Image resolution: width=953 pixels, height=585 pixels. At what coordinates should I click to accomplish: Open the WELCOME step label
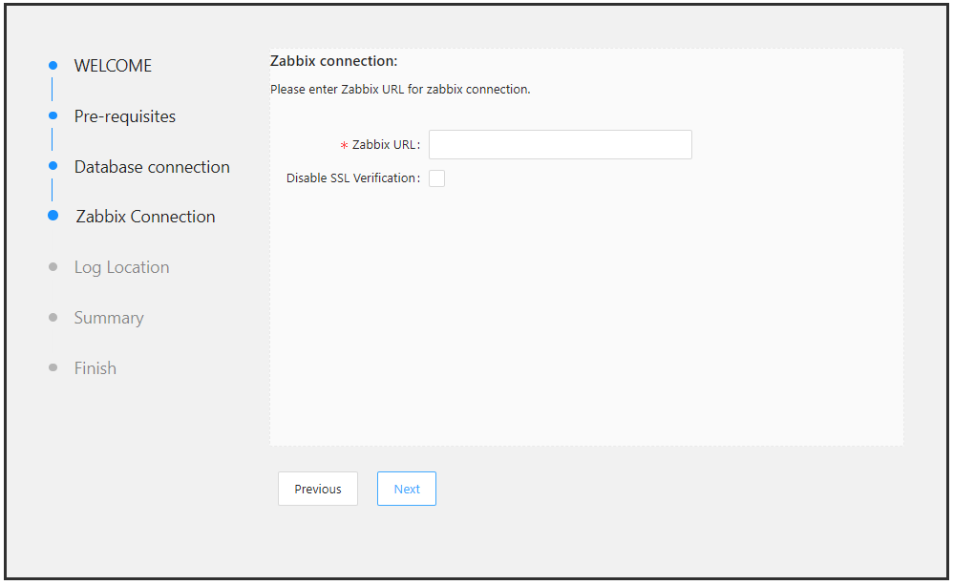(x=113, y=66)
